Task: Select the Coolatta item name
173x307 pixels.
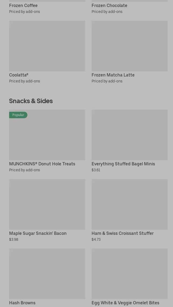Action: click(19, 75)
